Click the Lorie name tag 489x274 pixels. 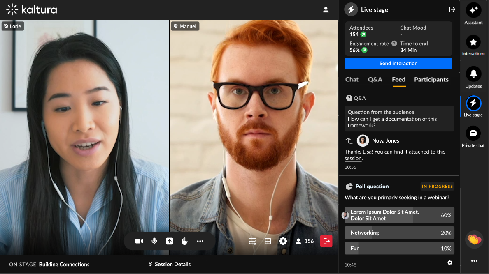(x=13, y=26)
